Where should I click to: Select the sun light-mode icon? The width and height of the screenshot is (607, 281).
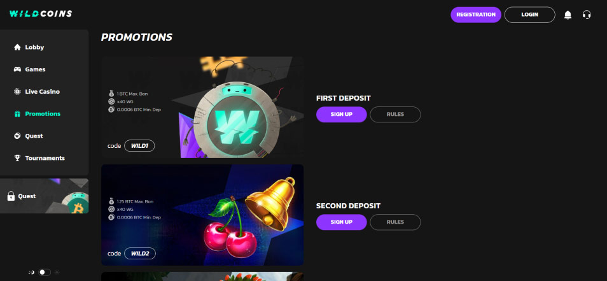point(57,273)
